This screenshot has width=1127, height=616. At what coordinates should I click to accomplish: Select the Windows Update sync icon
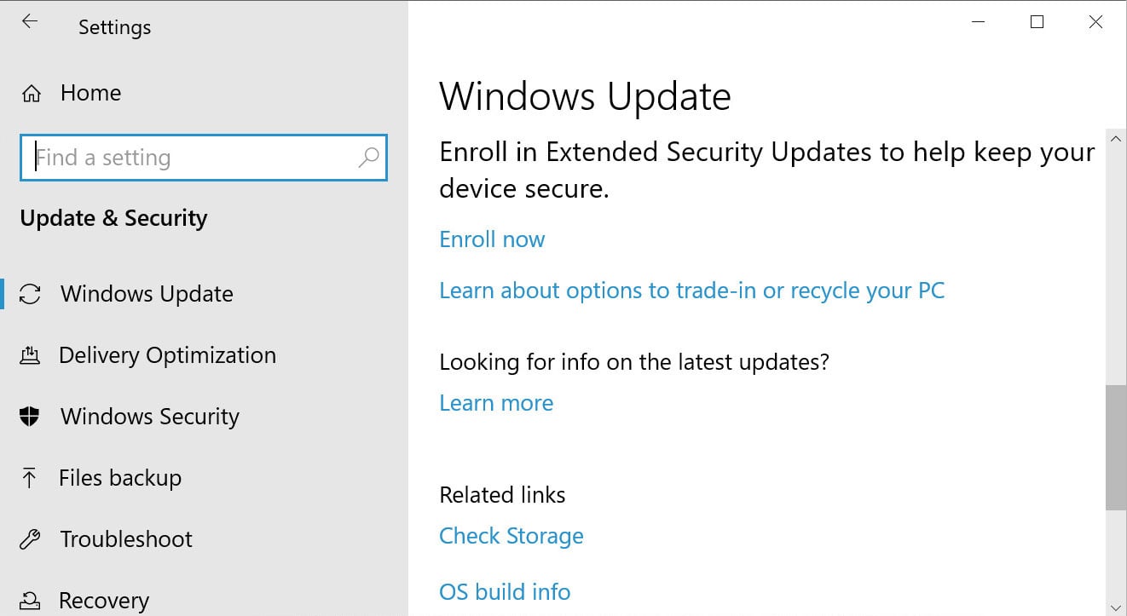32,293
